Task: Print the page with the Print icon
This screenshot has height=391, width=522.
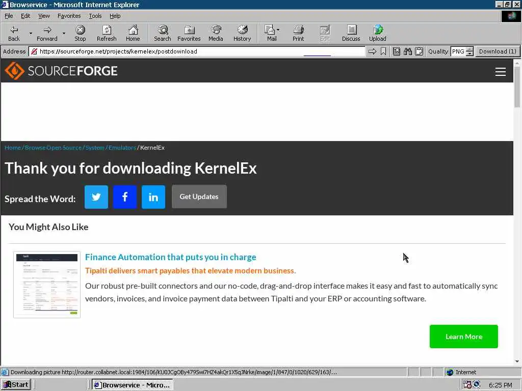Action: [298, 33]
